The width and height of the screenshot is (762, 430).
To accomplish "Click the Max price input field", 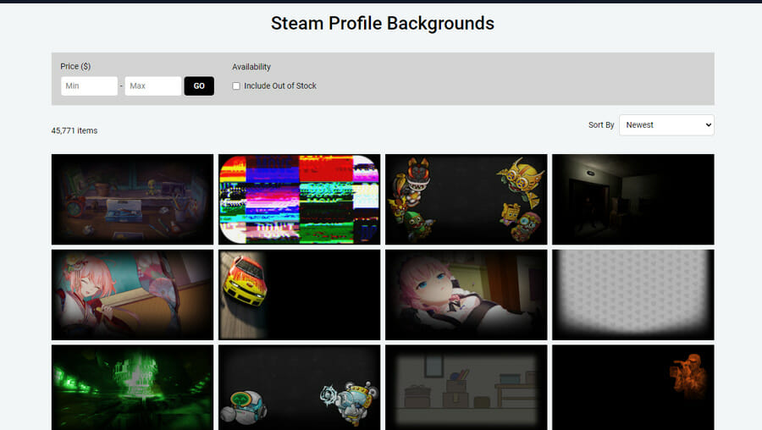I will coord(153,86).
